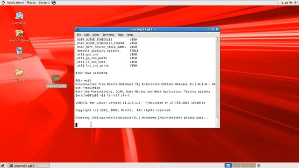Open the trash icon in bottom panel

point(259,165)
